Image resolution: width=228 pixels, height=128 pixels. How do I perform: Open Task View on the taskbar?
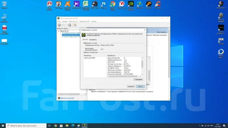[x=50, y=126]
